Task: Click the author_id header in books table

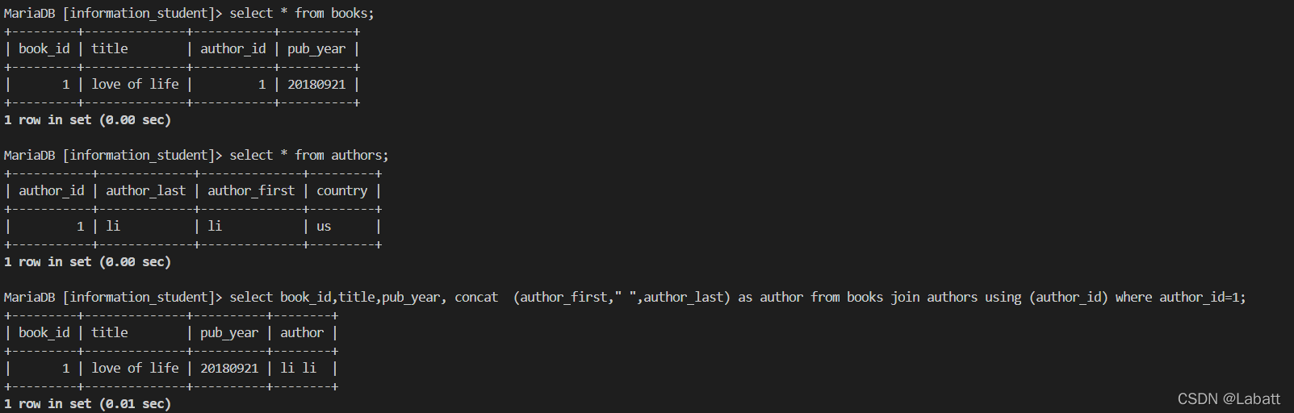Action: [233, 49]
